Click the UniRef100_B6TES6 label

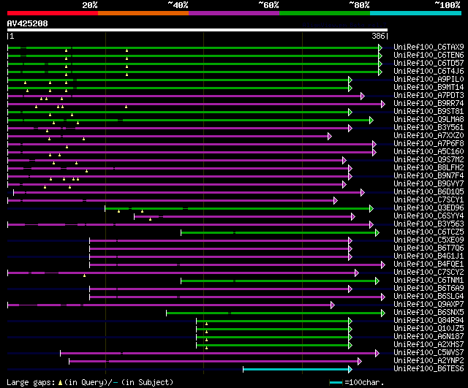click(x=429, y=369)
